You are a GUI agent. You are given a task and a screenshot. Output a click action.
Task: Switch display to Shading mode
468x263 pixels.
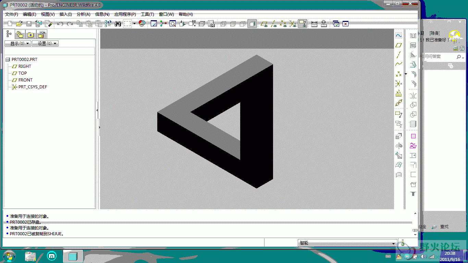[253, 24]
